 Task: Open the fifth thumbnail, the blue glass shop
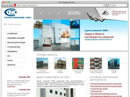pos(114,63)
